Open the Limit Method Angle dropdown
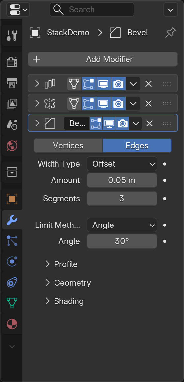The width and height of the screenshot is (184, 382). pyautogui.click(x=122, y=225)
